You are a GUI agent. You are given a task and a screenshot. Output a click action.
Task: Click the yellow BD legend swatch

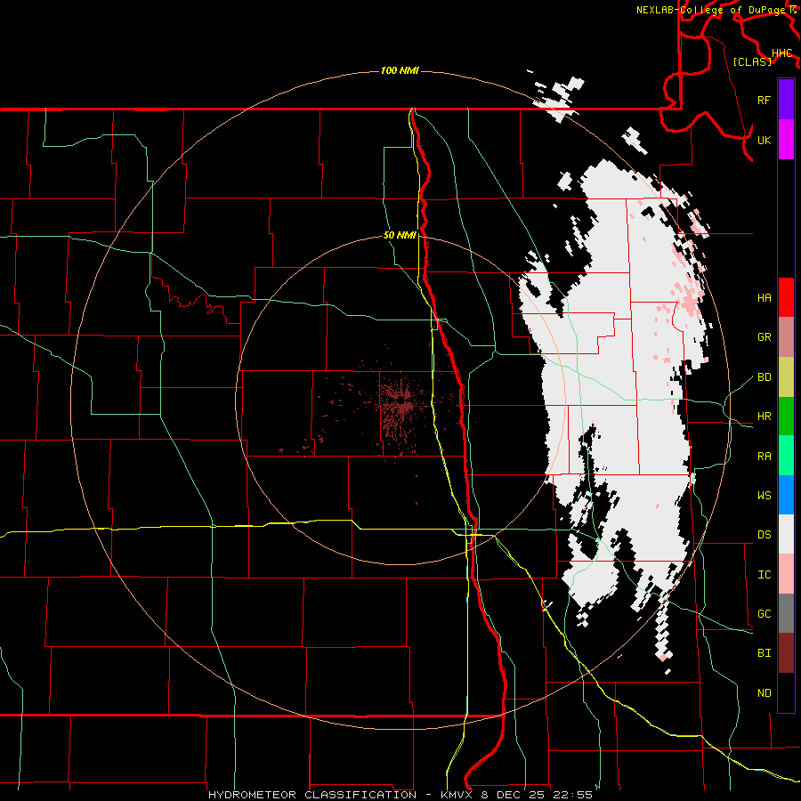pos(786,377)
